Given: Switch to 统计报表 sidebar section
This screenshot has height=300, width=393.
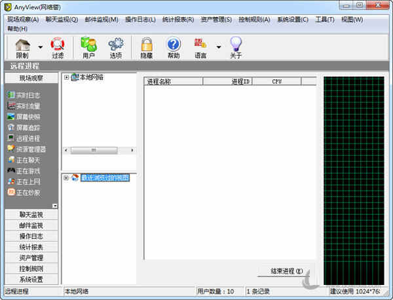Looking at the screenshot, I should 31,247.
